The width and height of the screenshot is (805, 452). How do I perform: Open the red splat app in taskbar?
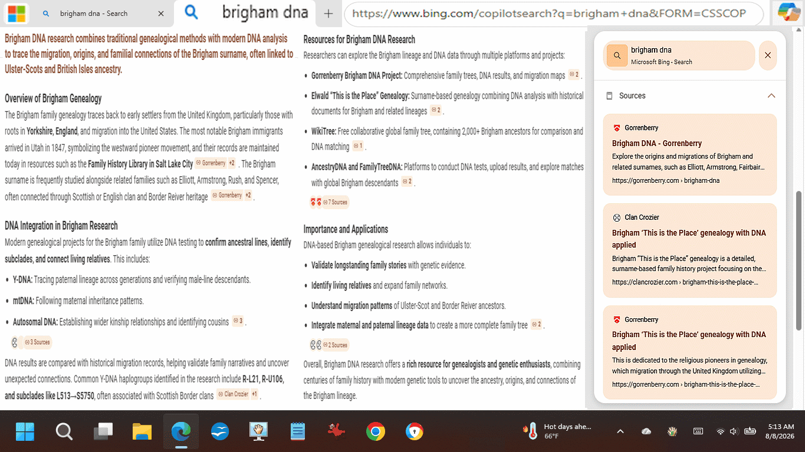336,432
